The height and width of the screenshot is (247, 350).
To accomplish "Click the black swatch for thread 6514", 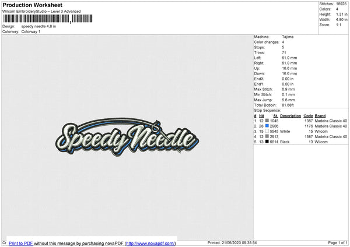I will [267, 142].
